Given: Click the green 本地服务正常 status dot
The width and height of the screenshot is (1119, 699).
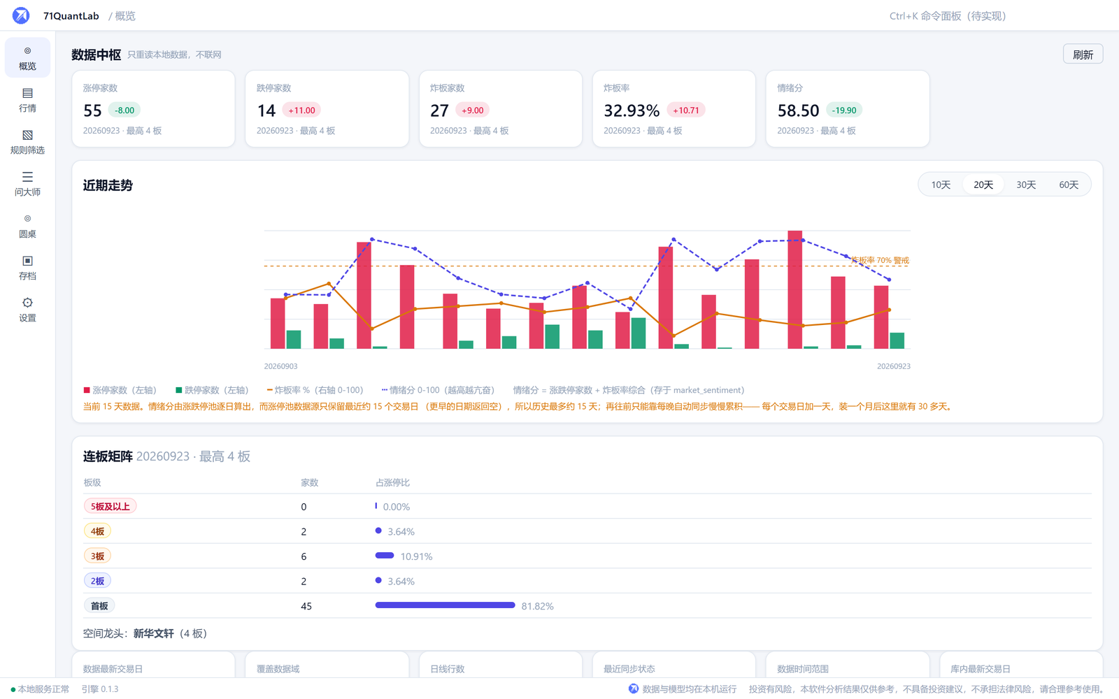Looking at the screenshot, I should [x=13, y=689].
